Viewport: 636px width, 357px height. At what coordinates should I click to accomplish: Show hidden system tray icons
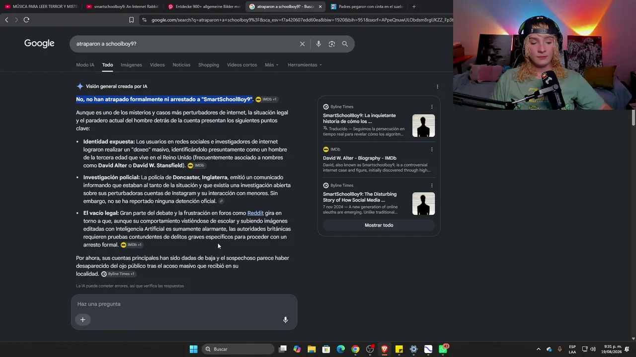coord(538,349)
